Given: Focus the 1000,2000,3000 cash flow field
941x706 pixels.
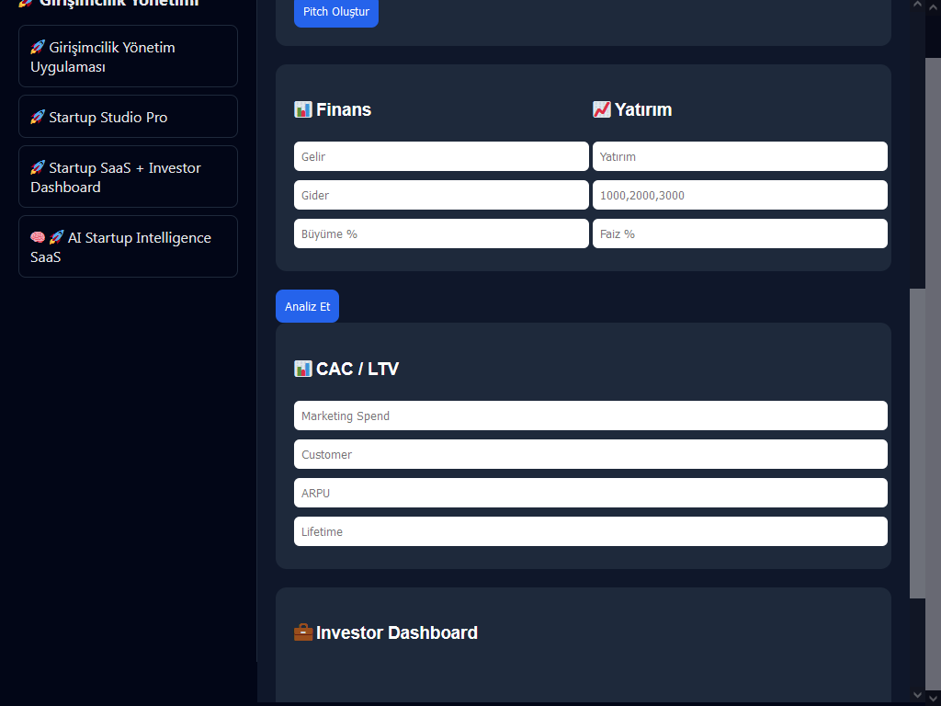Looking at the screenshot, I should click(x=740, y=195).
